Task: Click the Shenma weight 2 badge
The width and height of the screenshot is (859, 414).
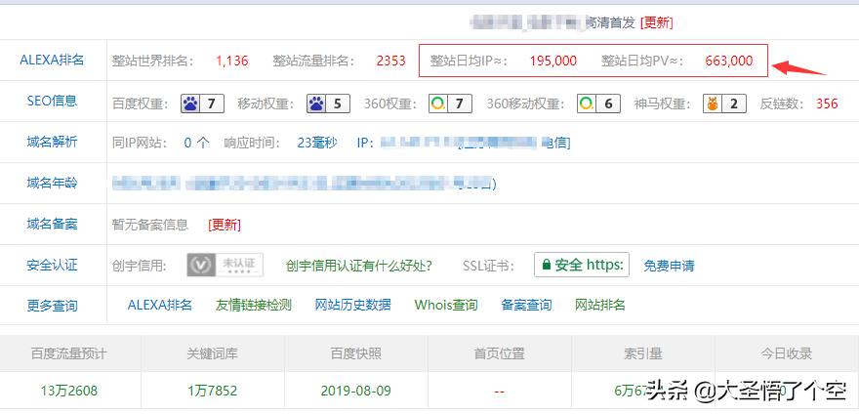Action: pos(724,103)
